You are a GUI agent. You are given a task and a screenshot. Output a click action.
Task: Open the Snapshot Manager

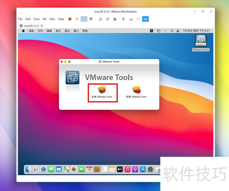click(x=115, y=19)
